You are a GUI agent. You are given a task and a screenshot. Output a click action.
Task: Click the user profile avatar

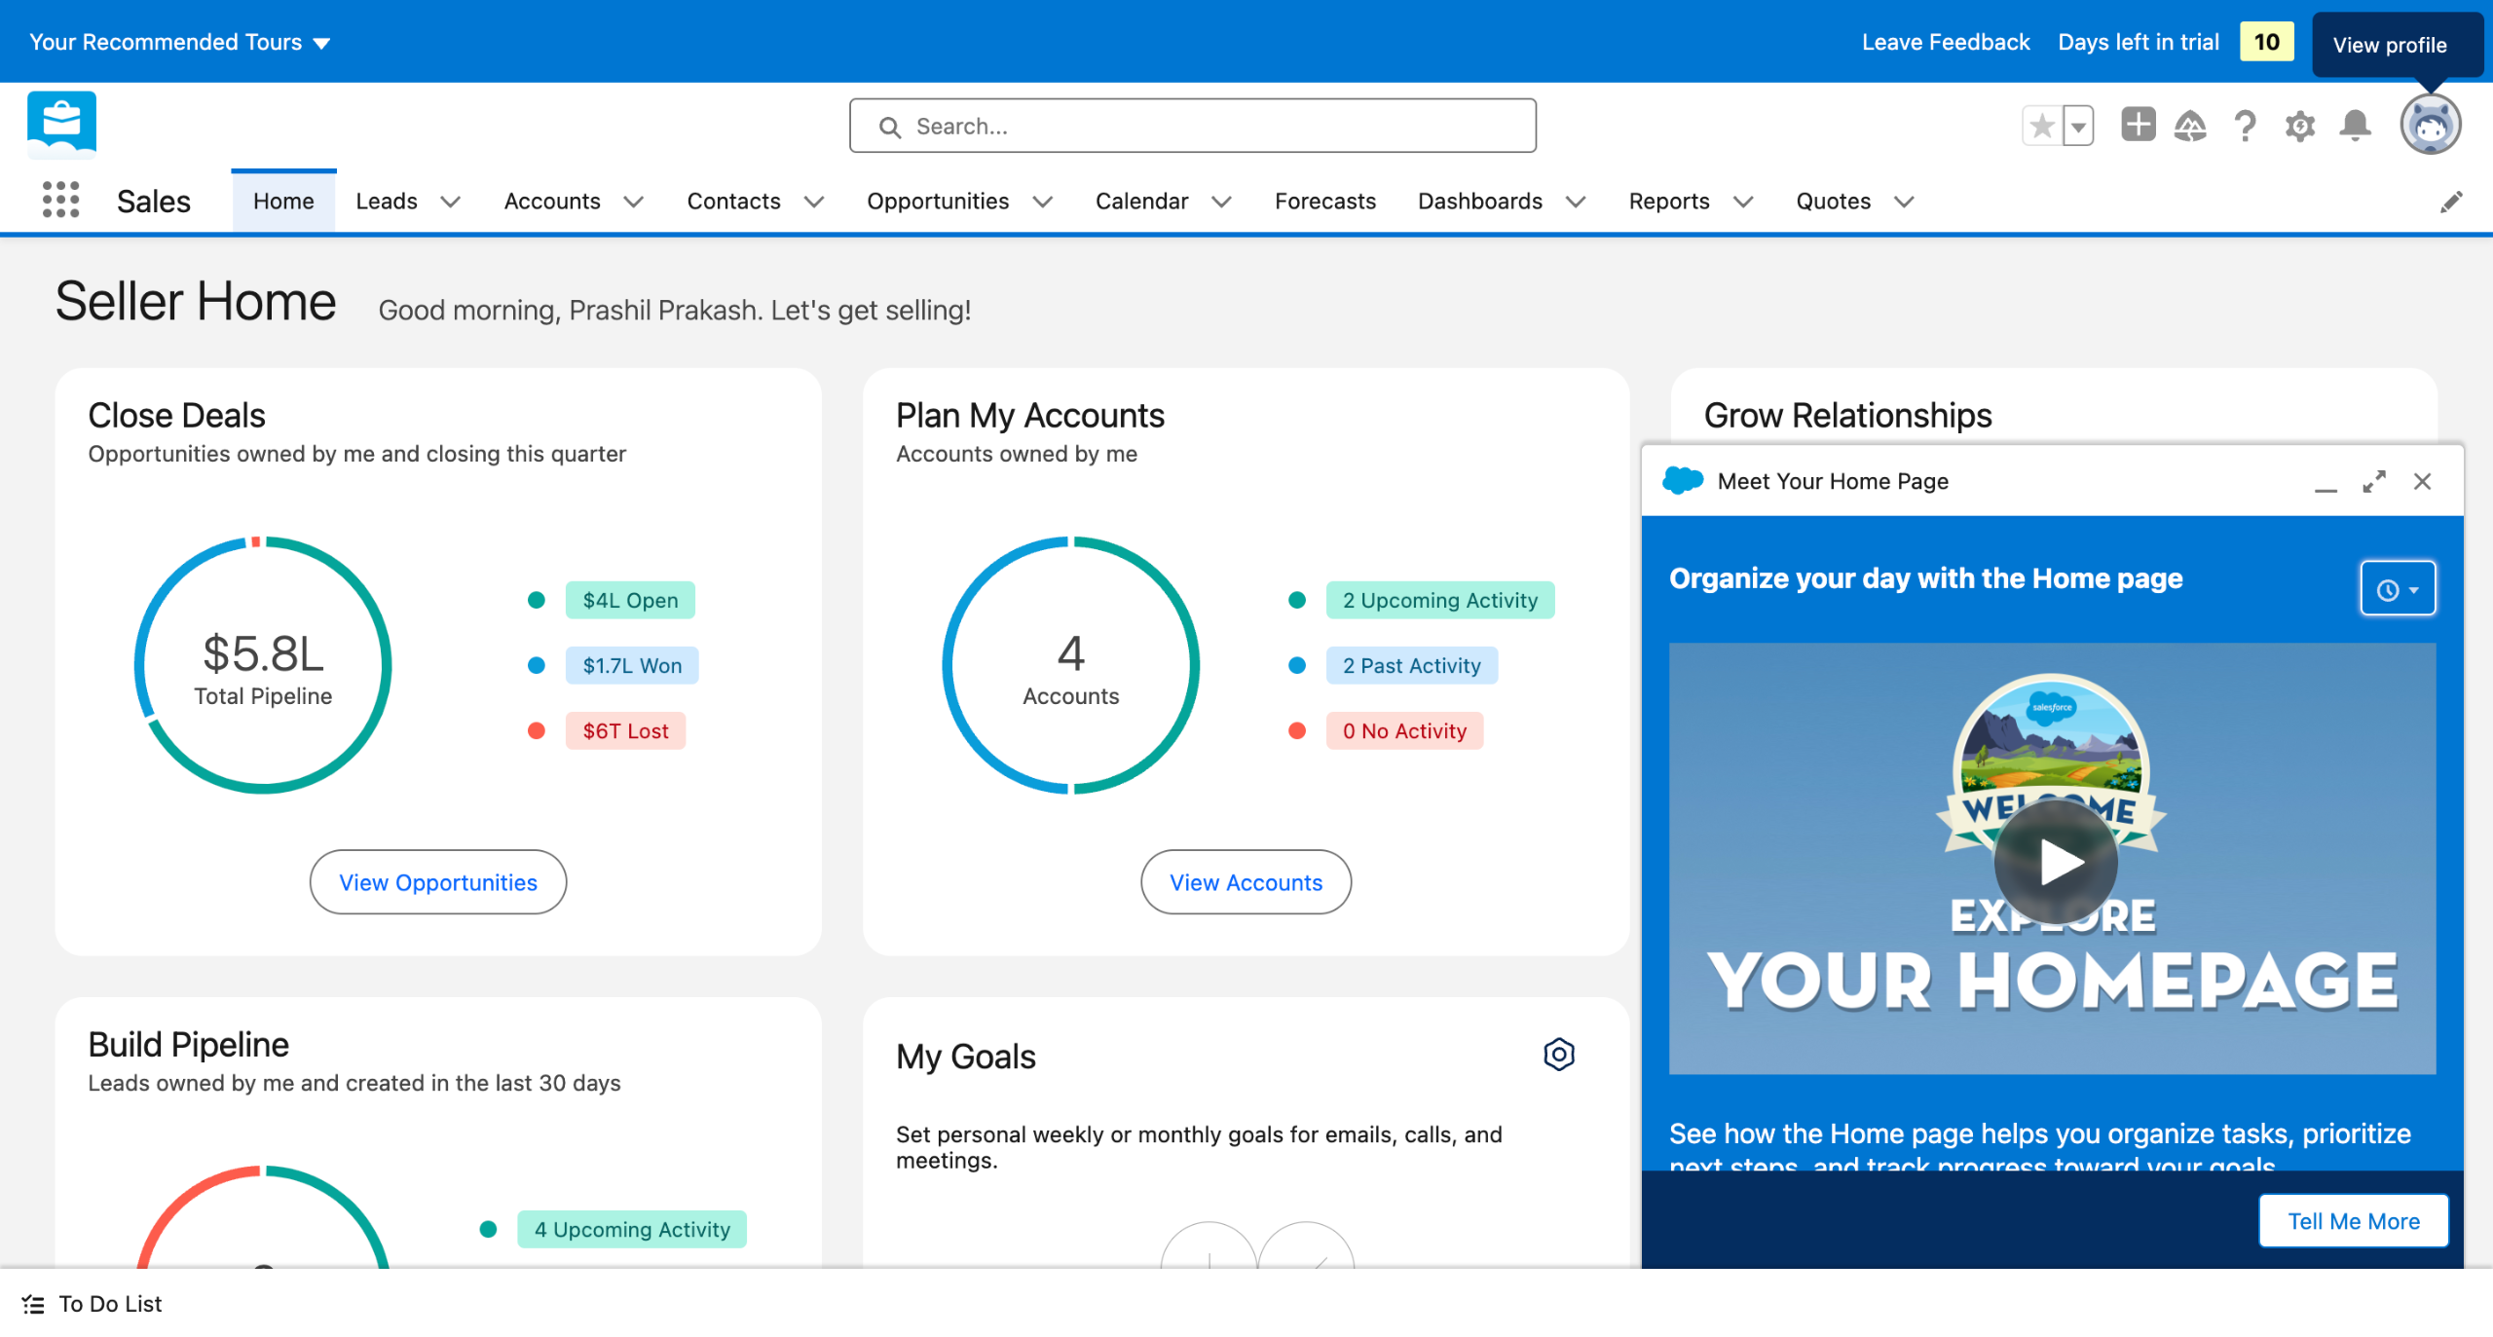(x=2430, y=125)
